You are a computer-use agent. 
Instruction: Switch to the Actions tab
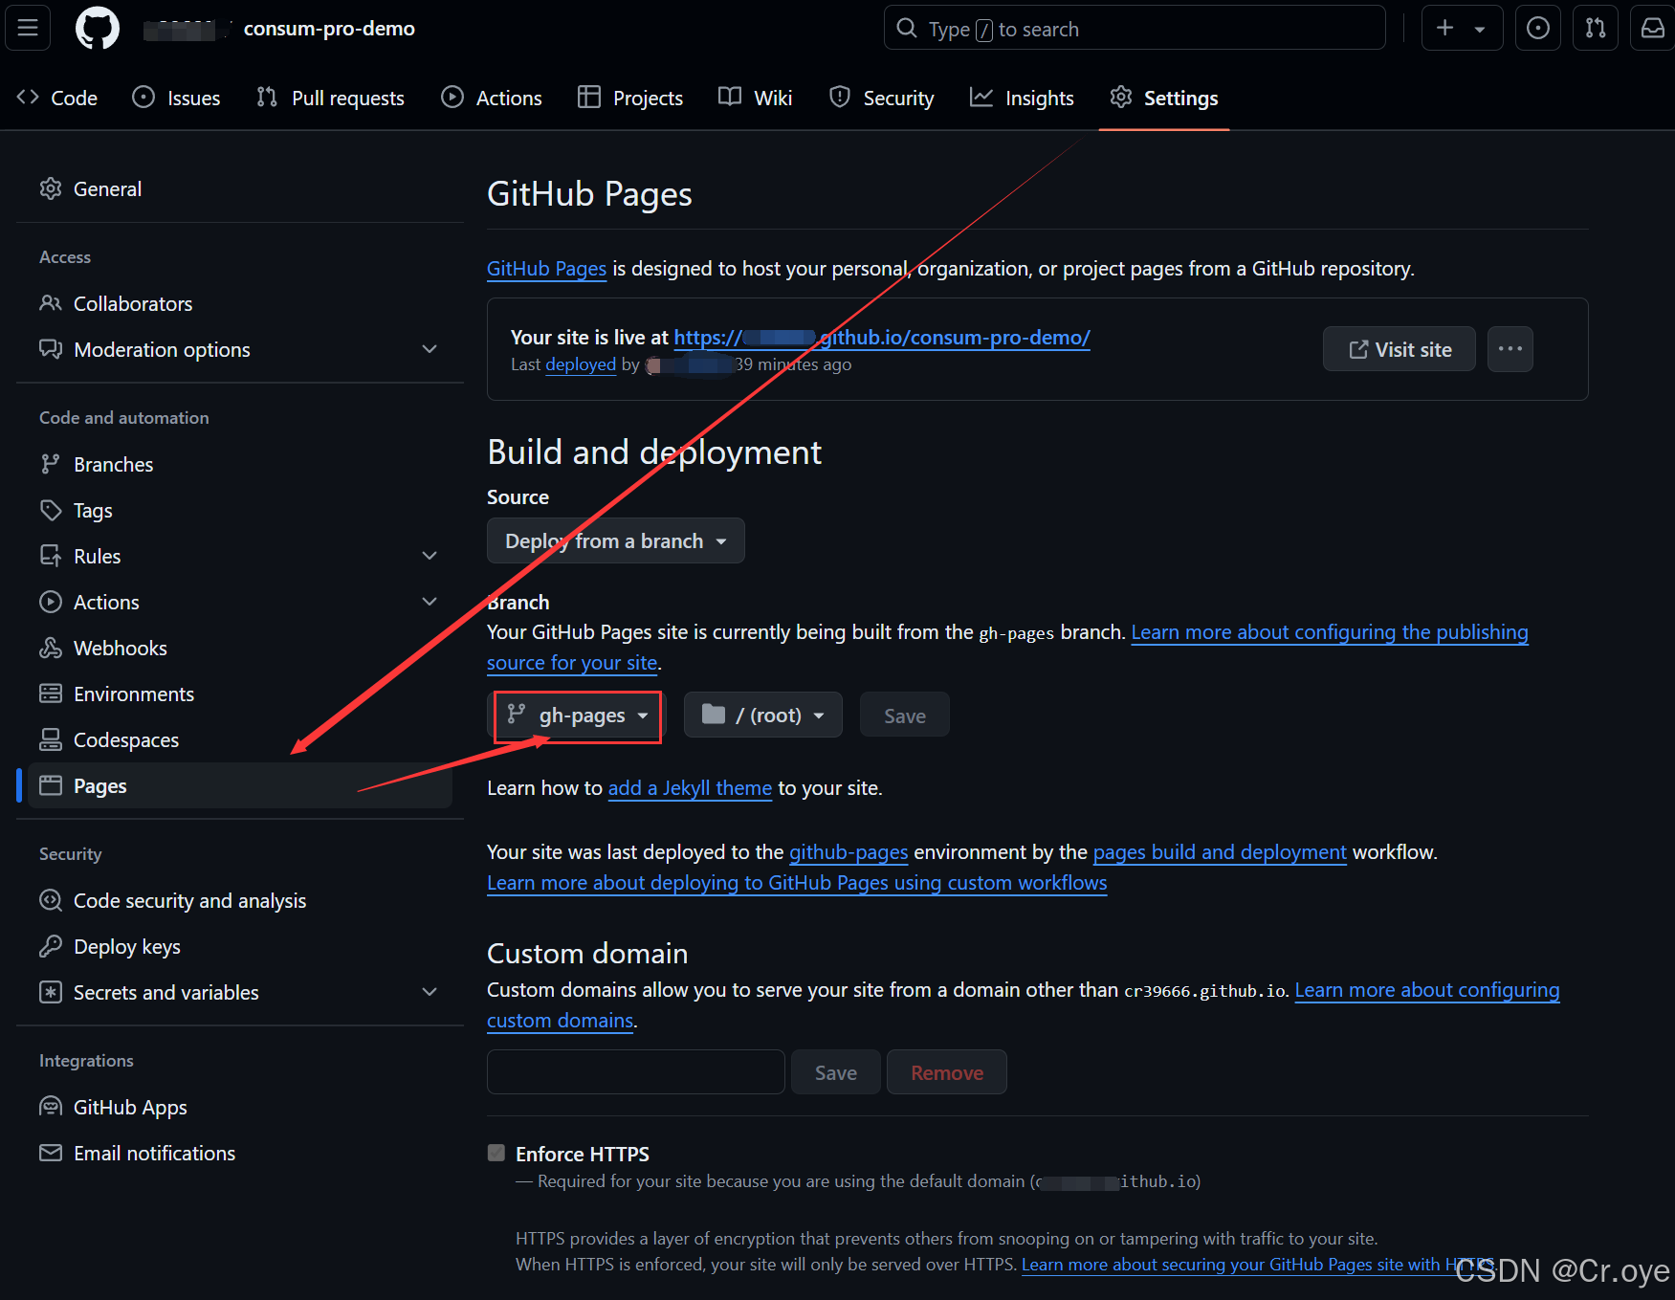(x=492, y=98)
